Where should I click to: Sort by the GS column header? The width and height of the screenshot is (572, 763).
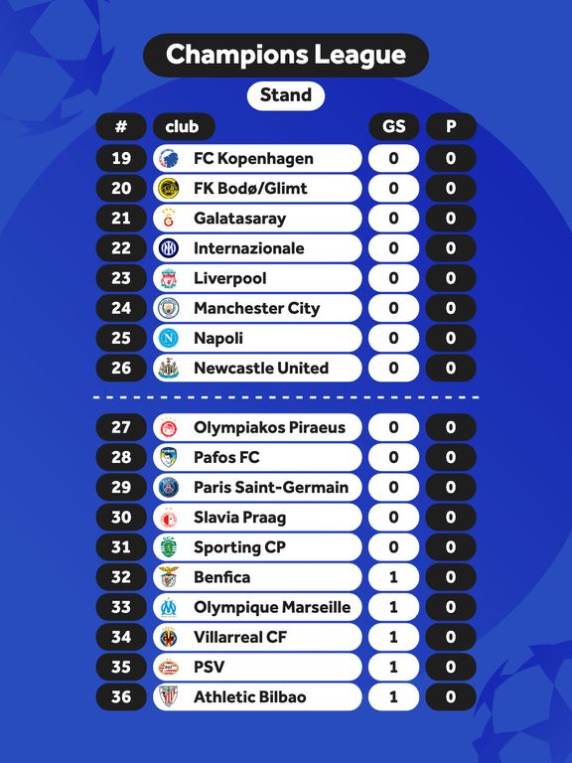coord(394,127)
